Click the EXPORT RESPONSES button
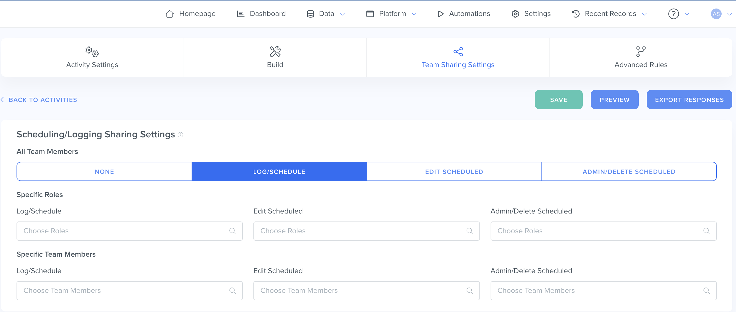Screen dimensions: 736x312 [689, 100]
